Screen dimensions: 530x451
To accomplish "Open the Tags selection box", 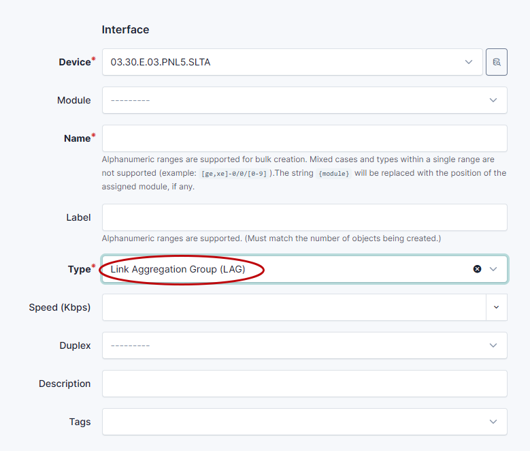I will [x=293, y=422].
